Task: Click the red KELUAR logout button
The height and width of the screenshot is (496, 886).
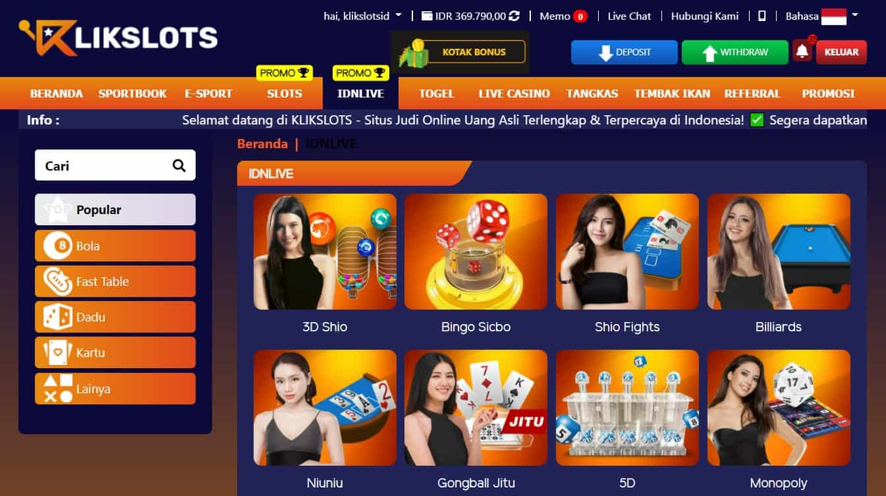Action: tap(841, 52)
